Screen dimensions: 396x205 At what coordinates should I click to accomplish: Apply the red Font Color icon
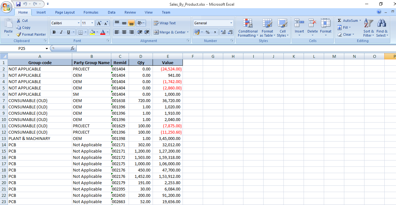coord(102,32)
